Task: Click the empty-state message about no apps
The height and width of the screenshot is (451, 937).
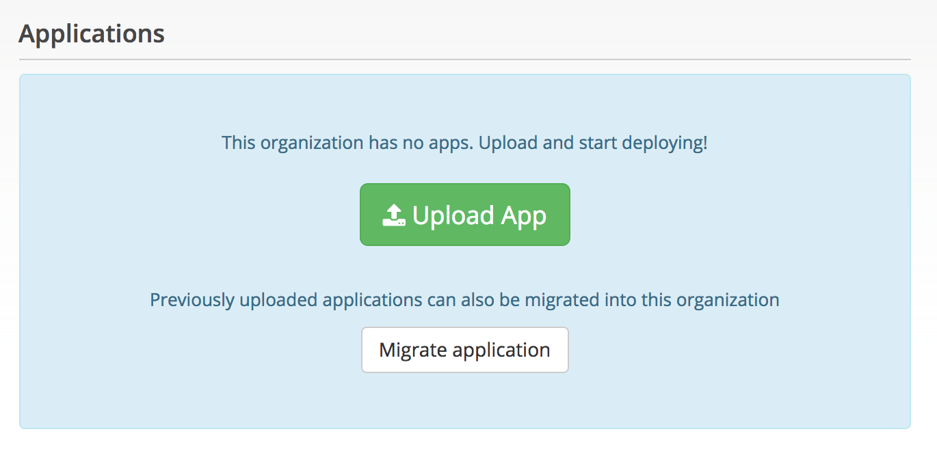Action: [x=464, y=142]
